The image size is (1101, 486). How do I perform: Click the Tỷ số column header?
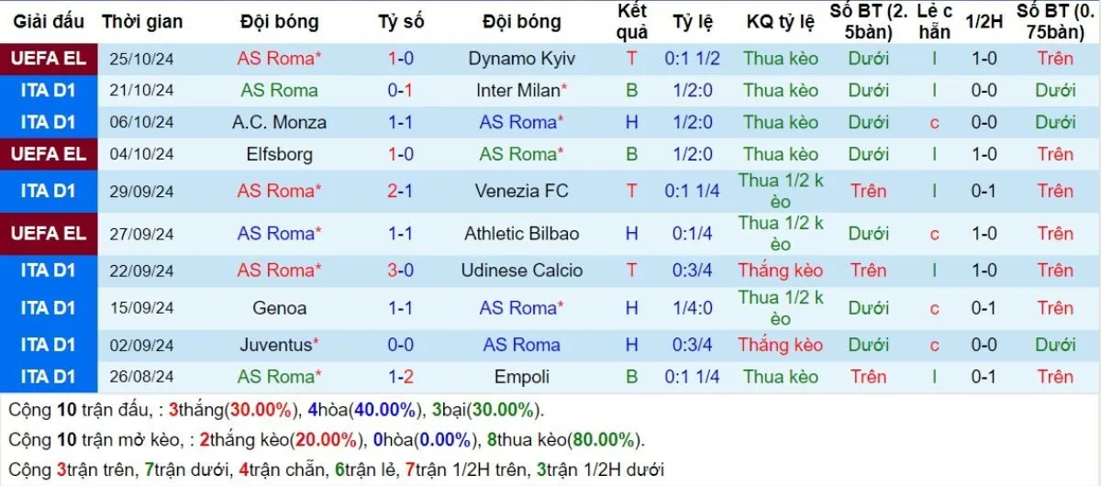click(x=401, y=22)
